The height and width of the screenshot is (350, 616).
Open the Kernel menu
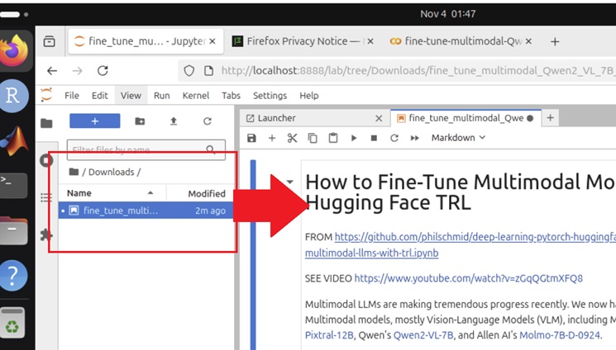coord(195,96)
